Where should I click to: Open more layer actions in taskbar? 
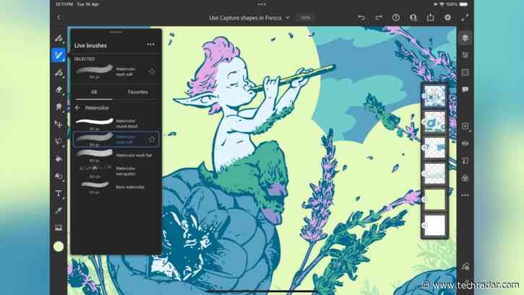click(x=465, y=195)
